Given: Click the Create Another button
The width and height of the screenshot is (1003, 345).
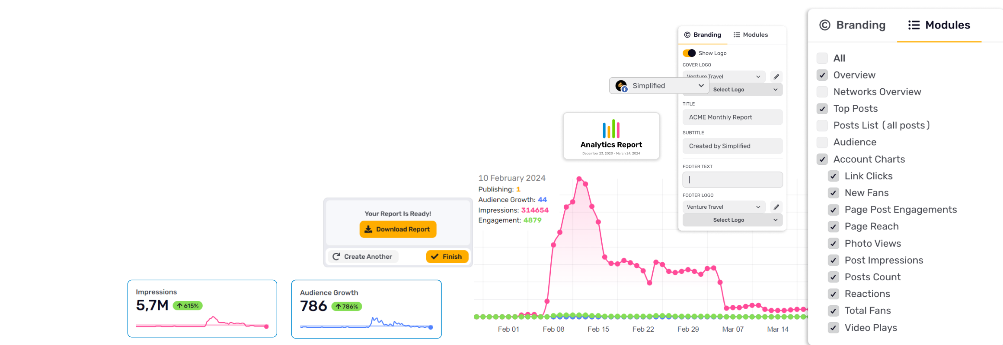Looking at the screenshot, I should click(x=363, y=257).
